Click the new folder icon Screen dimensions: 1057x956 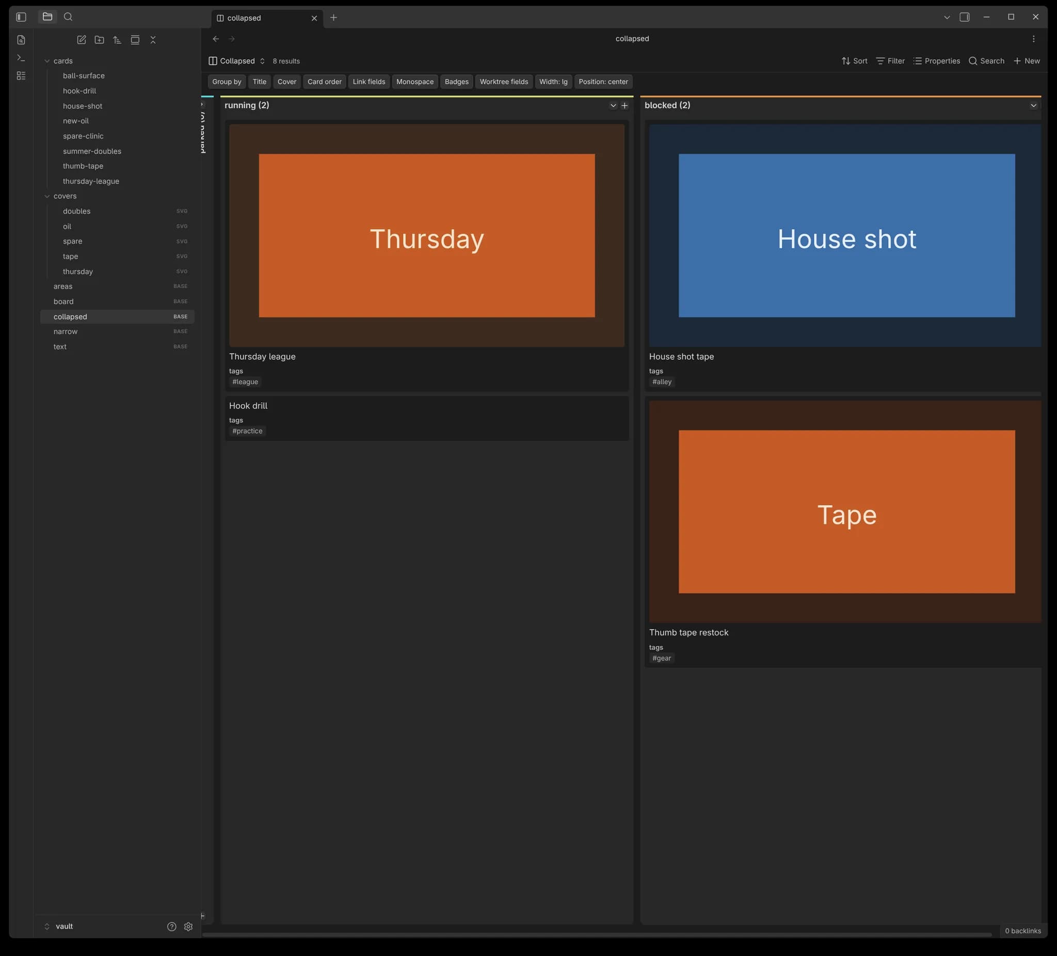(x=99, y=40)
